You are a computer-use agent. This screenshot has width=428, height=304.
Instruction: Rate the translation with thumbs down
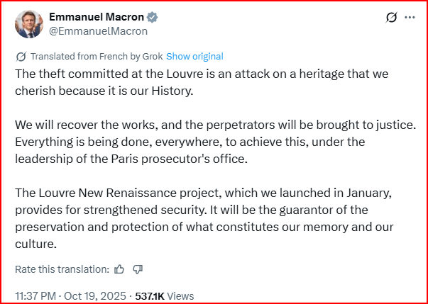(138, 269)
